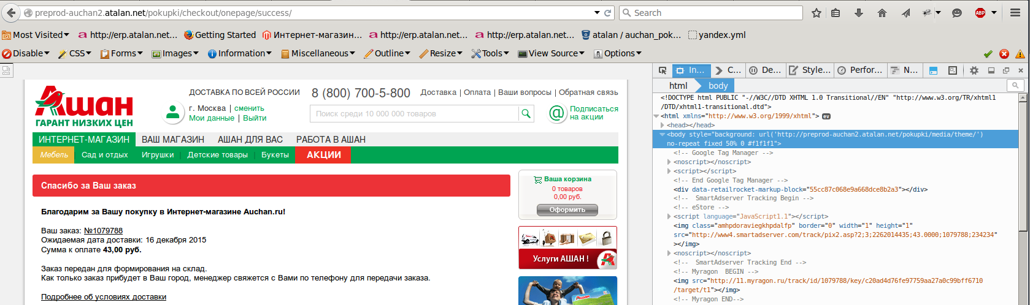Click the html breadcrumb in inspector
The image size is (1030, 305).
pos(678,86)
